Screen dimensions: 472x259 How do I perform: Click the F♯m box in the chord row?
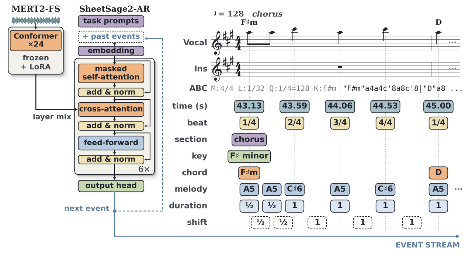point(249,173)
